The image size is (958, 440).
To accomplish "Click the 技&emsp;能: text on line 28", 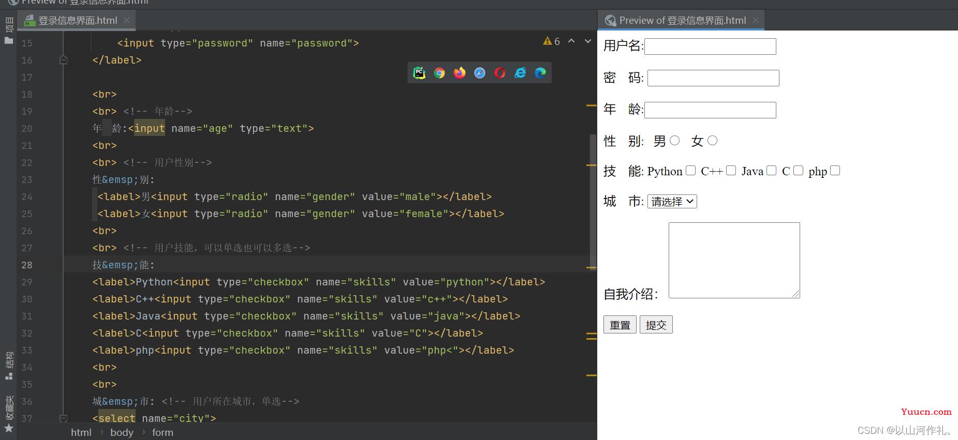I will tap(124, 265).
